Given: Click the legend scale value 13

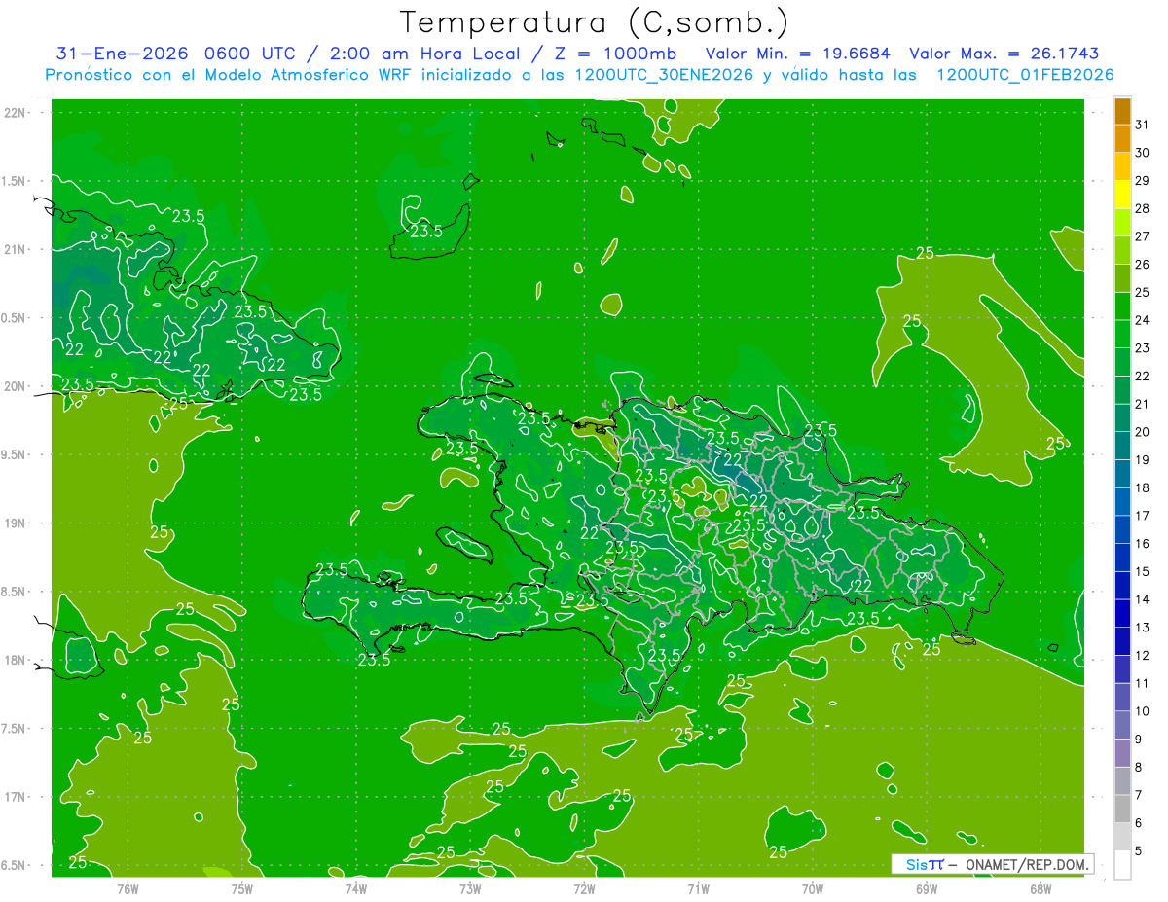Looking at the screenshot, I should point(1142,628).
